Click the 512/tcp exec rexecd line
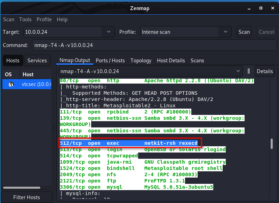Viewport: 279px width, 203px height. pos(129,143)
